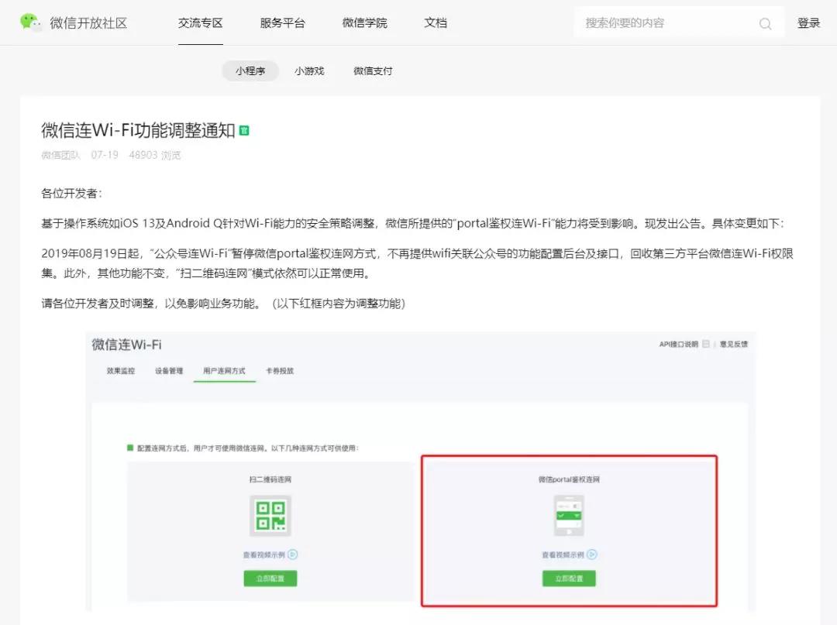Open the 服务平台 nav item

click(x=282, y=23)
